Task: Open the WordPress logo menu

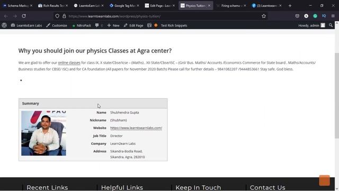Action: point(4,25)
